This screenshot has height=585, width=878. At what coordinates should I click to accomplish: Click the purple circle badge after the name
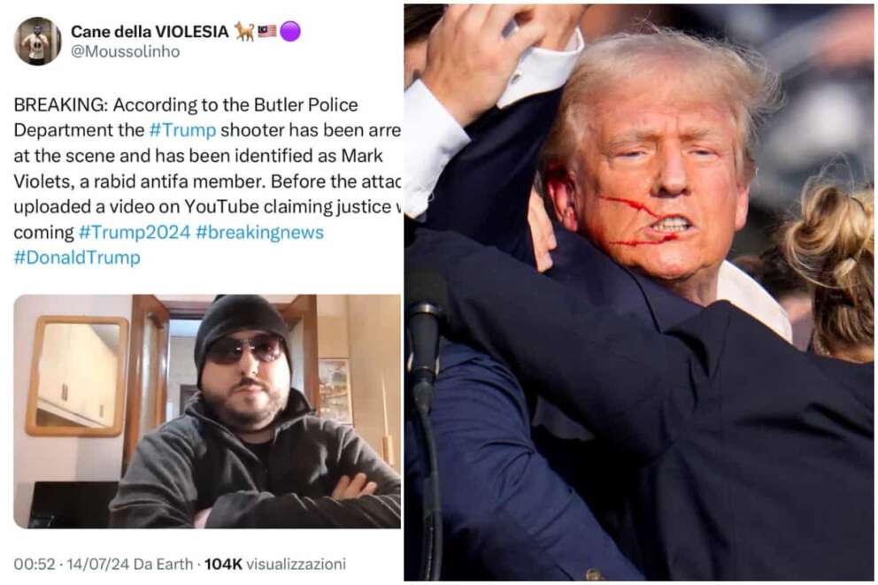pos(290,31)
